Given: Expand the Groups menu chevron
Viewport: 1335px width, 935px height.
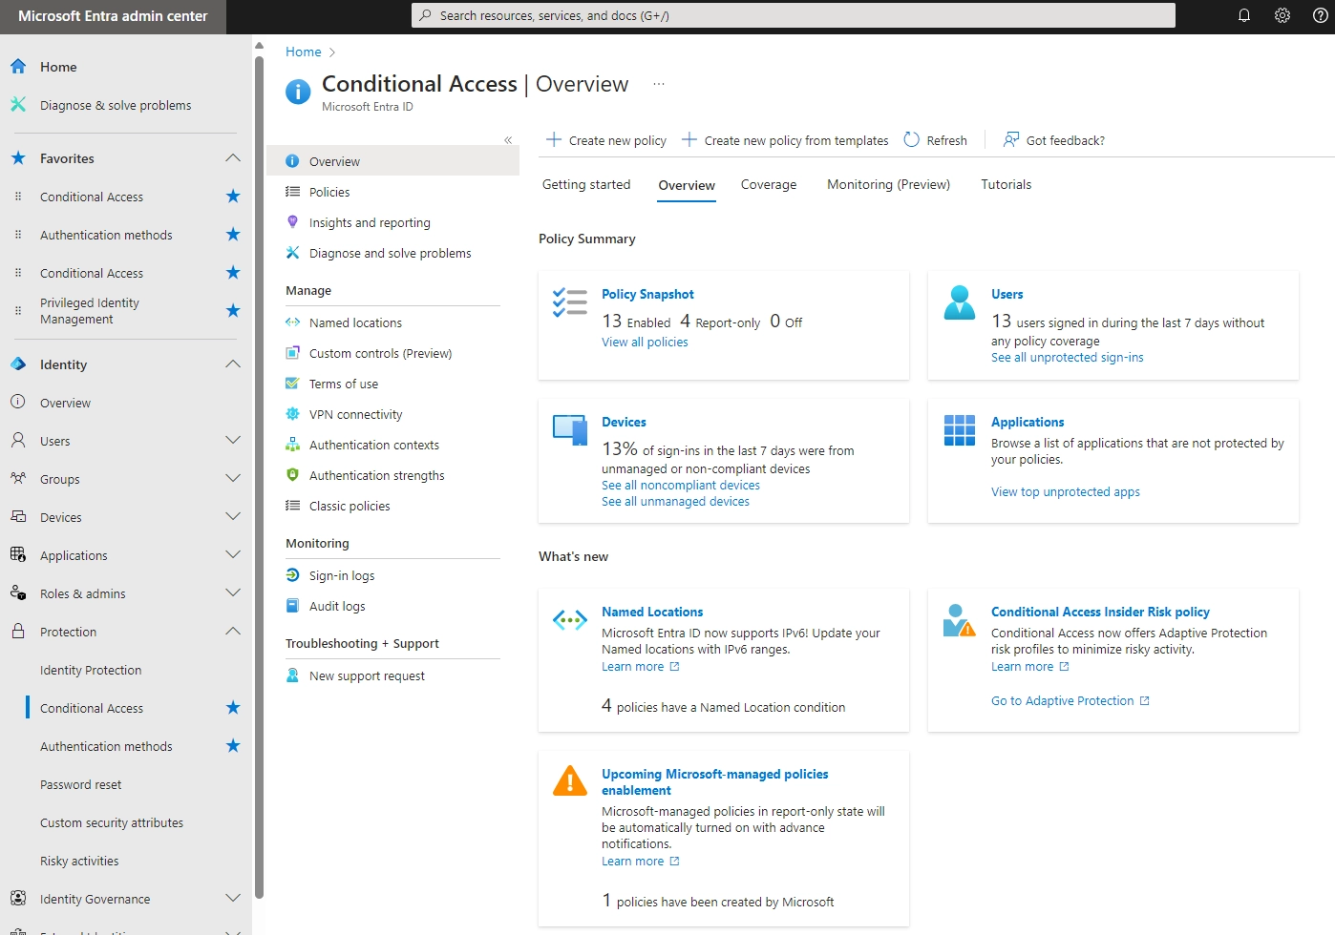Looking at the screenshot, I should (x=233, y=479).
